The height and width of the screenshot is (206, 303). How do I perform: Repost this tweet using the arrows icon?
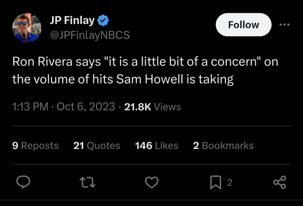(87, 182)
